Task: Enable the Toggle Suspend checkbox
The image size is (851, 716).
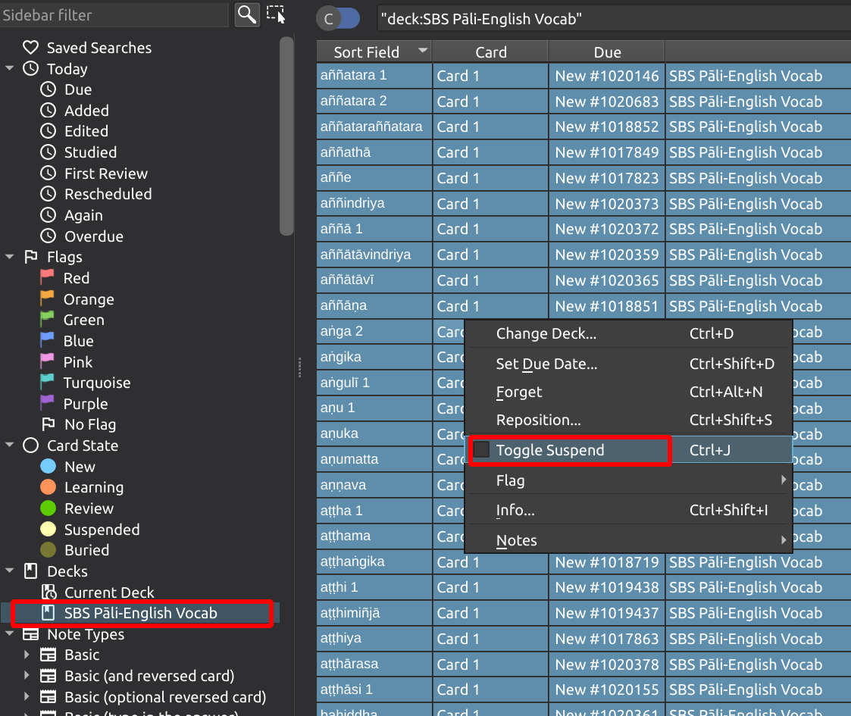Action: [482, 449]
